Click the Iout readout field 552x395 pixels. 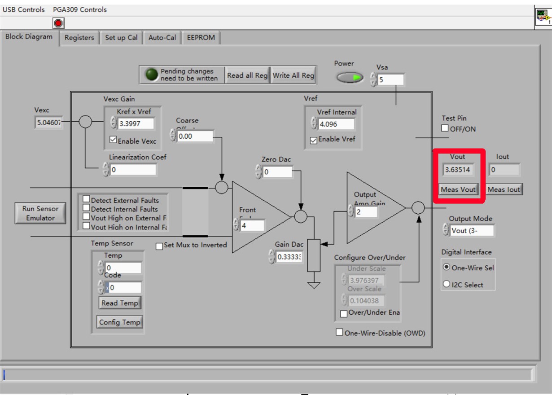[504, 170]
